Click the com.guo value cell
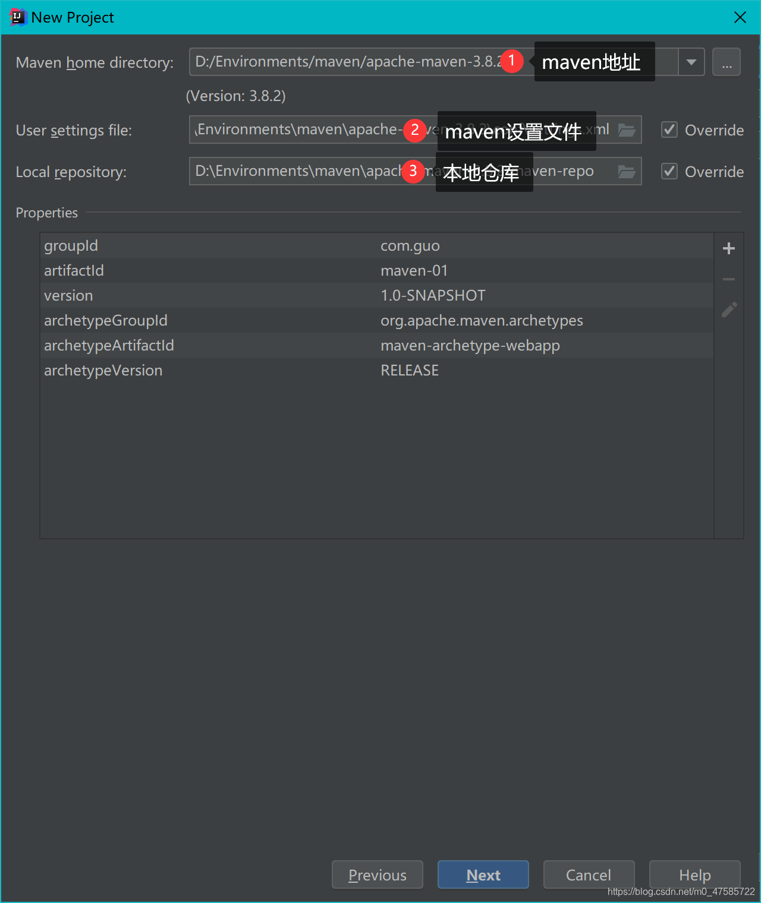 (x=410, y=245)
